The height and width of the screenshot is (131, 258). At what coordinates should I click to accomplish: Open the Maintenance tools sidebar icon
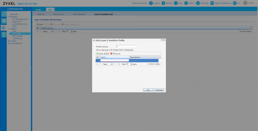[x=4, y=35]
